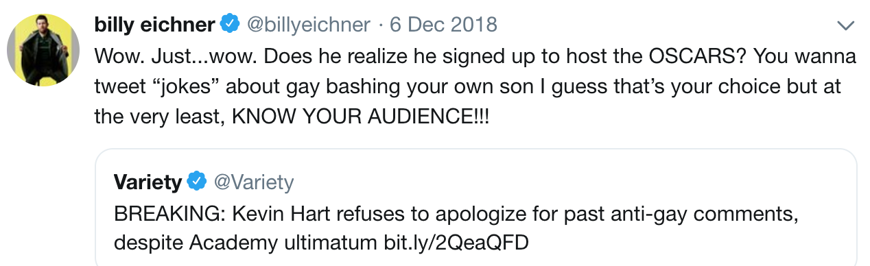
Task: Click the verified checkmark next to Variety
Action: coord(197,182)
